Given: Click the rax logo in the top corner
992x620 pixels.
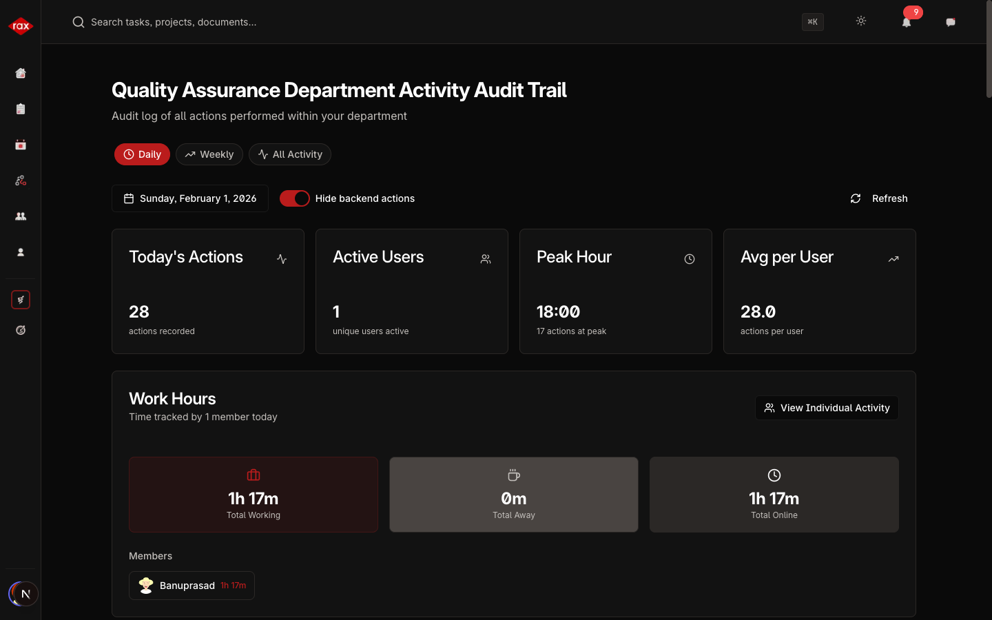Looking at the screenshot, I should click(x=20, y=25).
